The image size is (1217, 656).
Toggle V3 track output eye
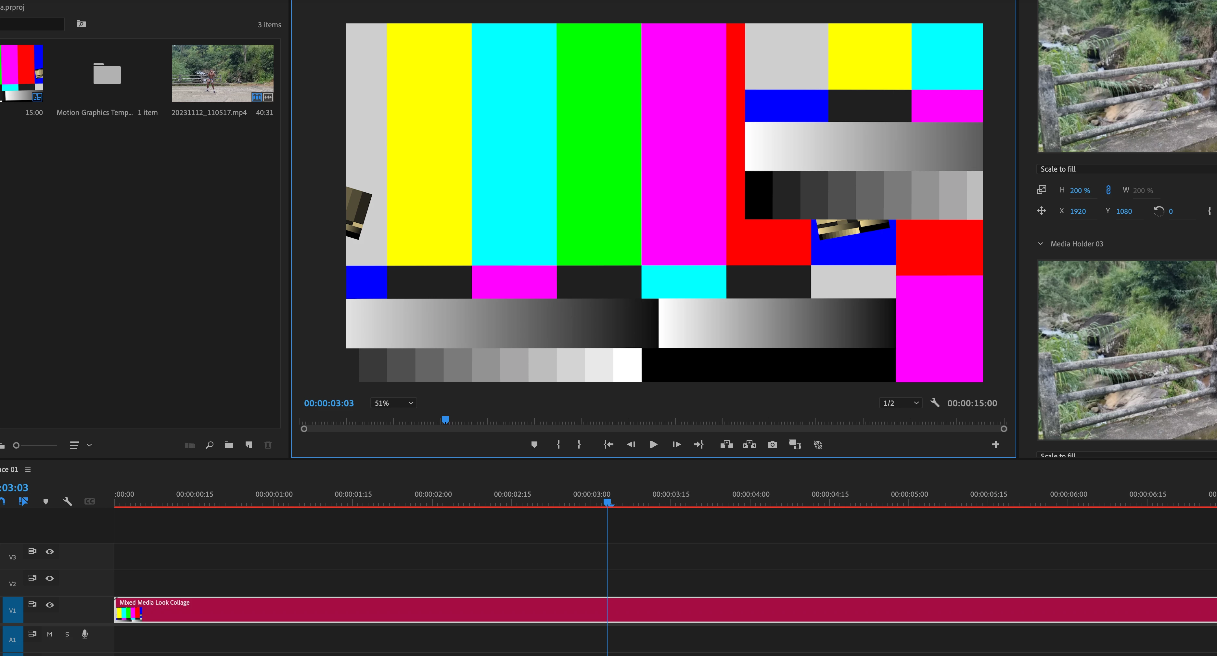pyautogui.click(x=50, y=552)
